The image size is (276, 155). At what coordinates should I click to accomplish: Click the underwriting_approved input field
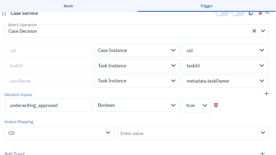point(48,105)
